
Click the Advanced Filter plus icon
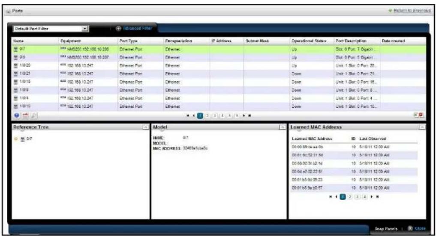tap(118, 28)
